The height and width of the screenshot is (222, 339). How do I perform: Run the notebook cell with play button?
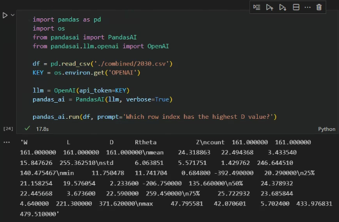point(5,16)
